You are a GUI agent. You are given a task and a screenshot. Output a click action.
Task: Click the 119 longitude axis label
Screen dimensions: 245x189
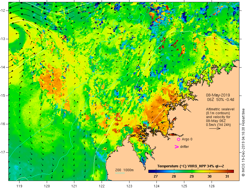coord(19,186)
